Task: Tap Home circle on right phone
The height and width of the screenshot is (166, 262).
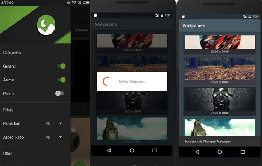Action: coord(220,152)
